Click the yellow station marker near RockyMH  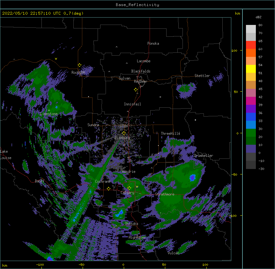[79, 65]
